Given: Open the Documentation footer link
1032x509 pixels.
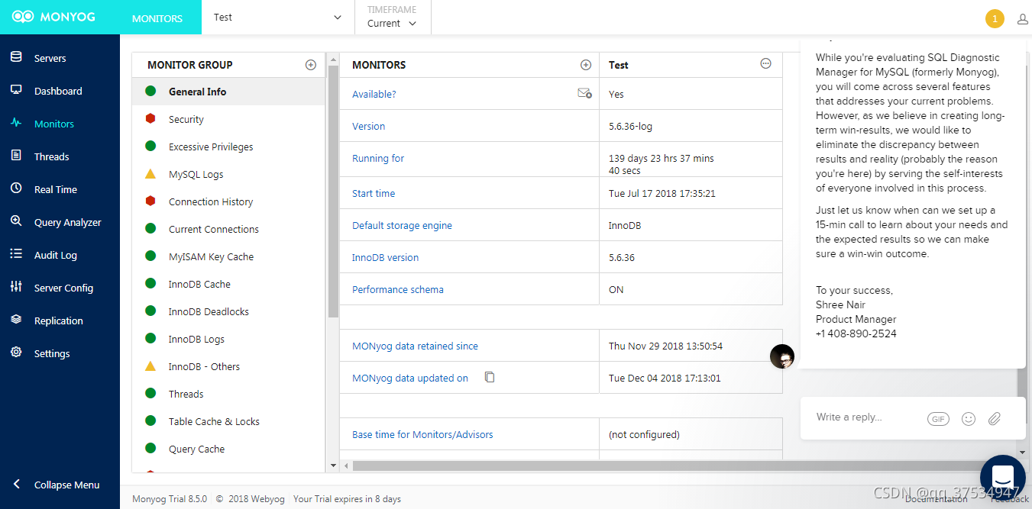Looking at the screenshot, I should (937, 498).
